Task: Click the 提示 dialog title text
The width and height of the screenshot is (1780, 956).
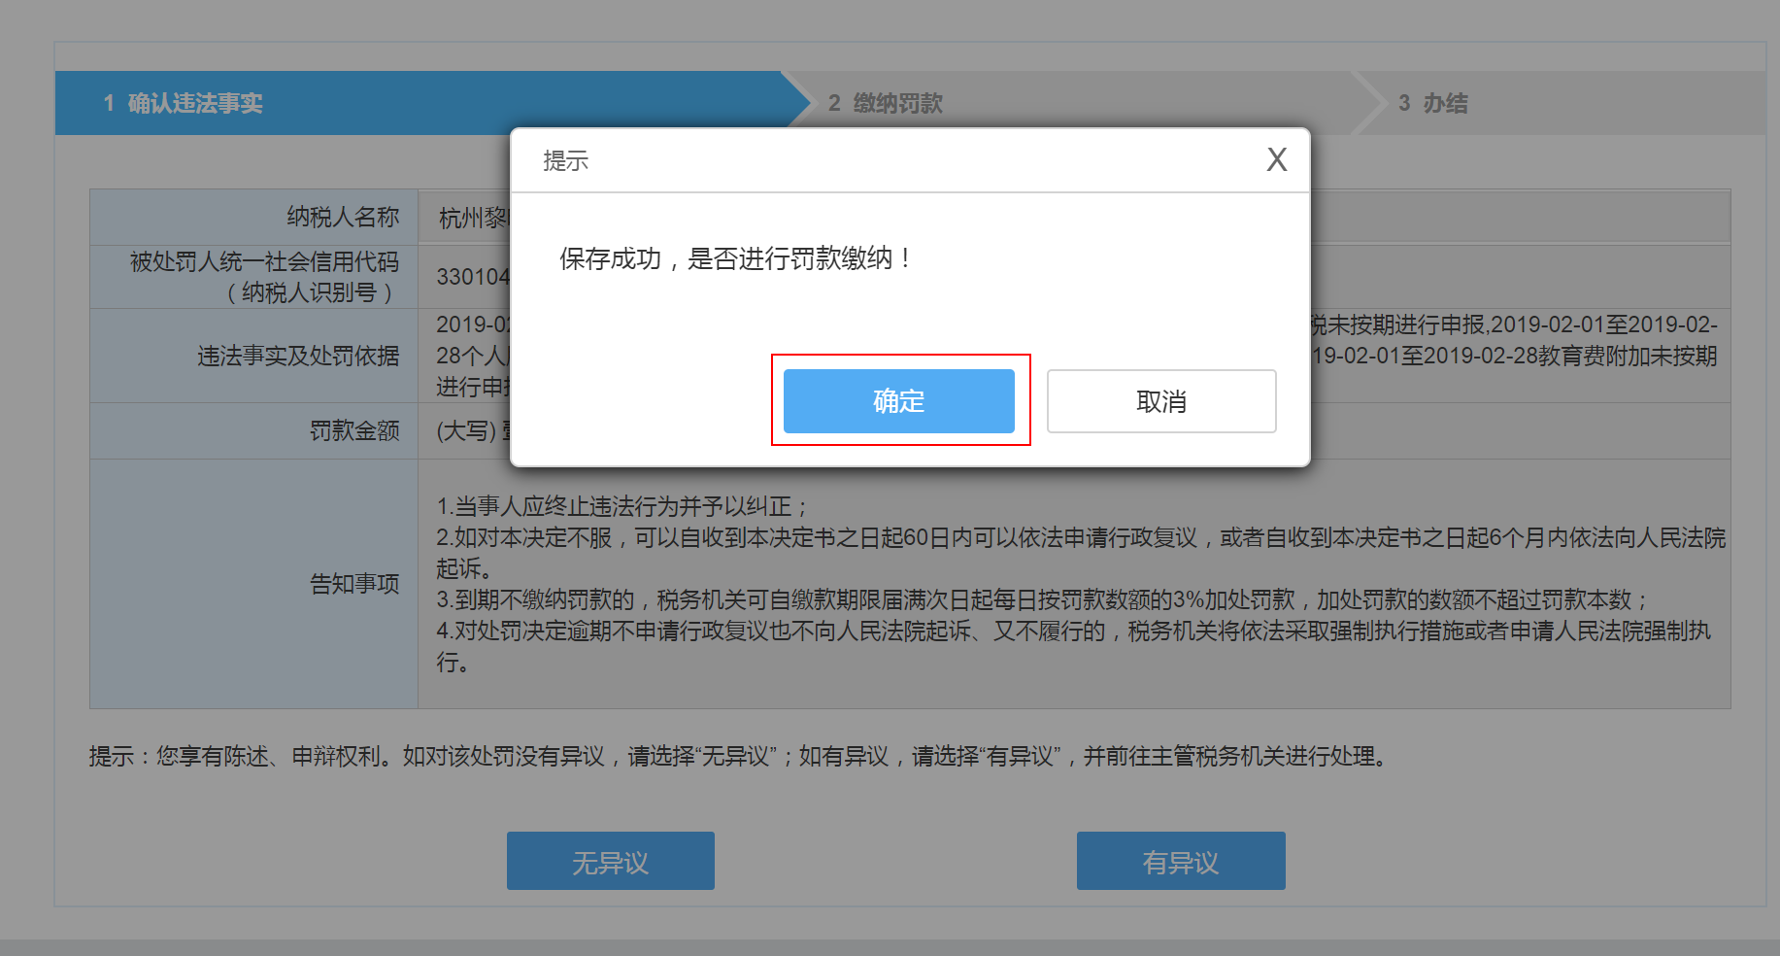Action: (565, 161)
